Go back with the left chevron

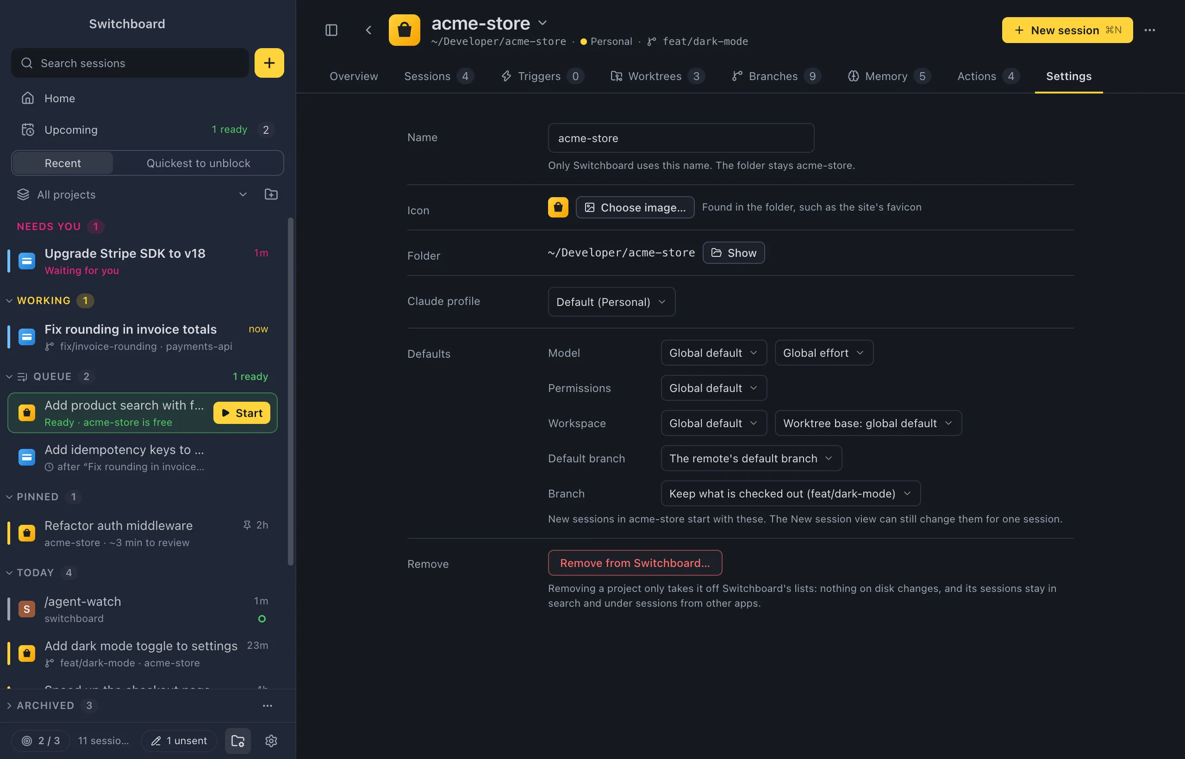pyautogui.click(x=368, y=30)
